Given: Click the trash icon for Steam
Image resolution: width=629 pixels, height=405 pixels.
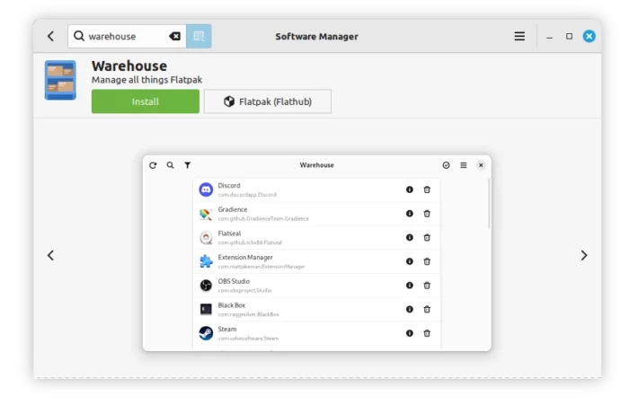Looking at the screenshot, I should 427,333.
